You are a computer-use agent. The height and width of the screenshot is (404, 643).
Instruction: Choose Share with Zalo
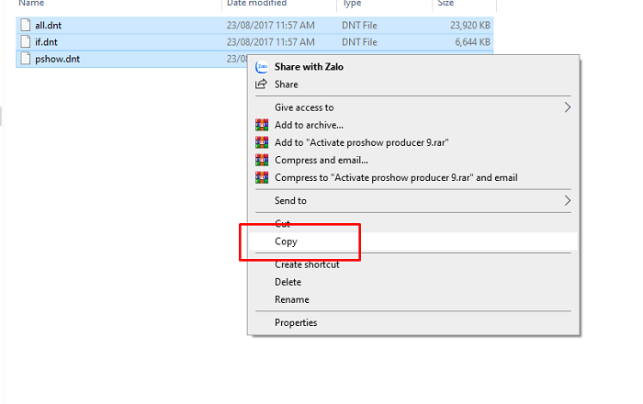coord(413,67)
